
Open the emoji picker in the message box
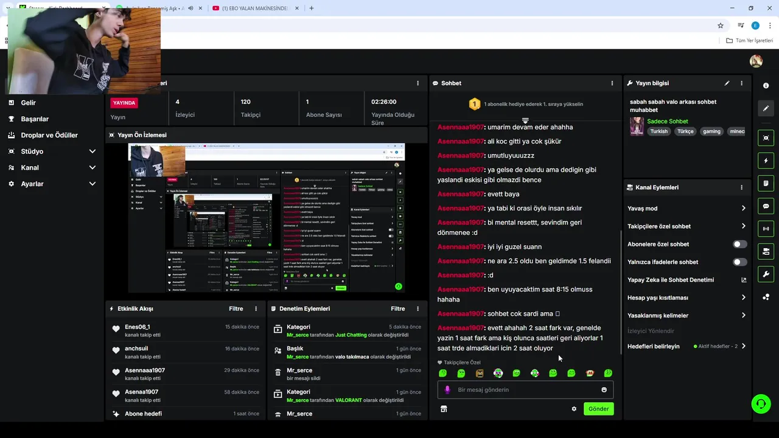point(604,390)
